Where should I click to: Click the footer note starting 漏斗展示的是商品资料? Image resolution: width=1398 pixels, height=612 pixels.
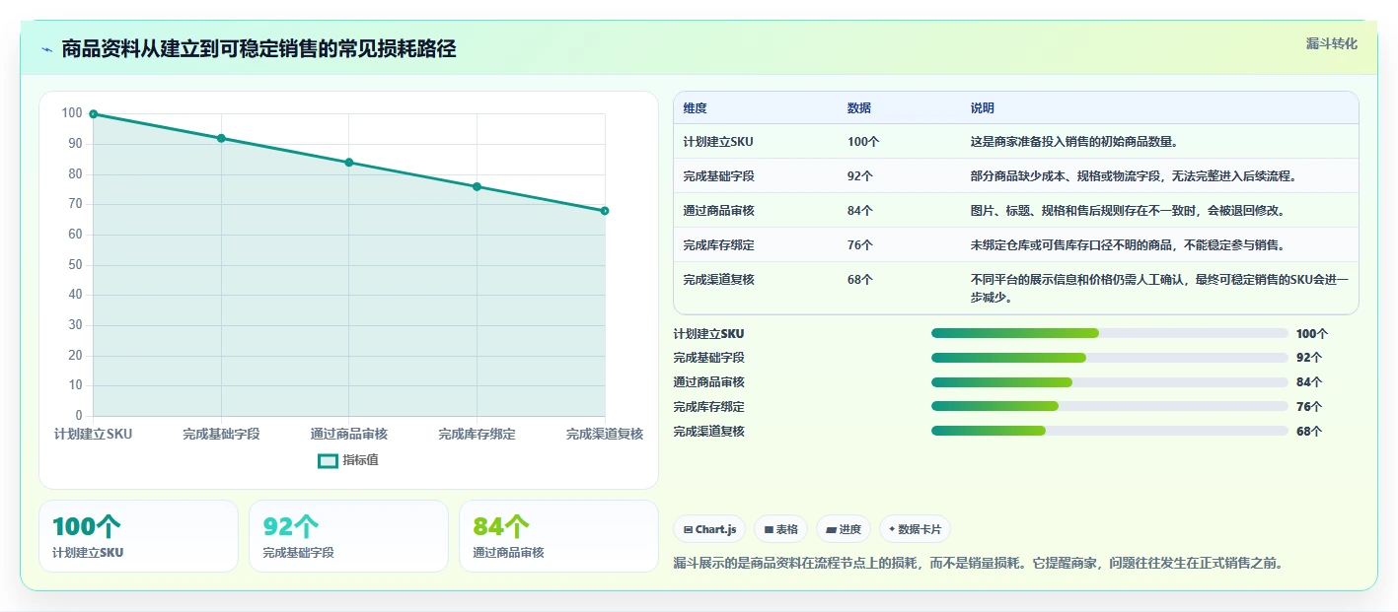(978, 564)
